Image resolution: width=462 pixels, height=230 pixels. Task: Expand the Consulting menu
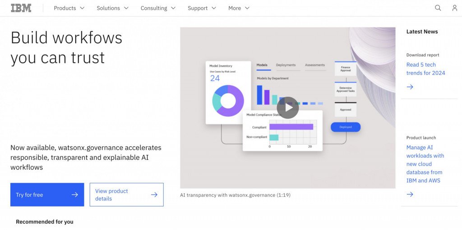pos(158,8)
